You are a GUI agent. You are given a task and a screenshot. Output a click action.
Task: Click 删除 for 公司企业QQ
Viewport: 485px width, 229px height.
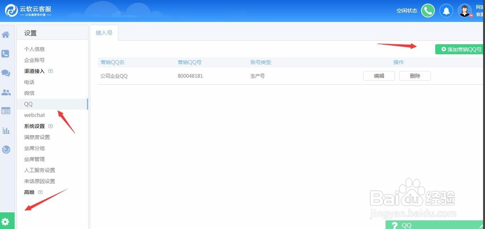click(x=415, y=76)
